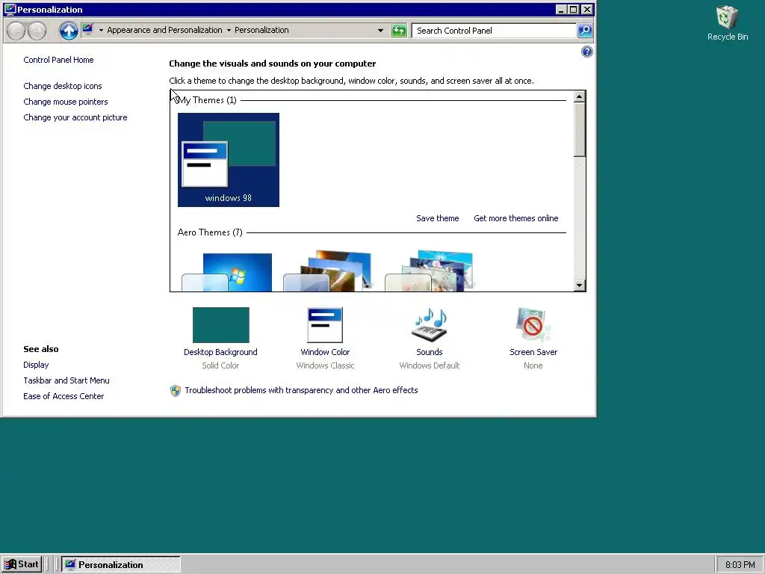
Task: Open Change your account picture link
Action: [x=75, y=117]
